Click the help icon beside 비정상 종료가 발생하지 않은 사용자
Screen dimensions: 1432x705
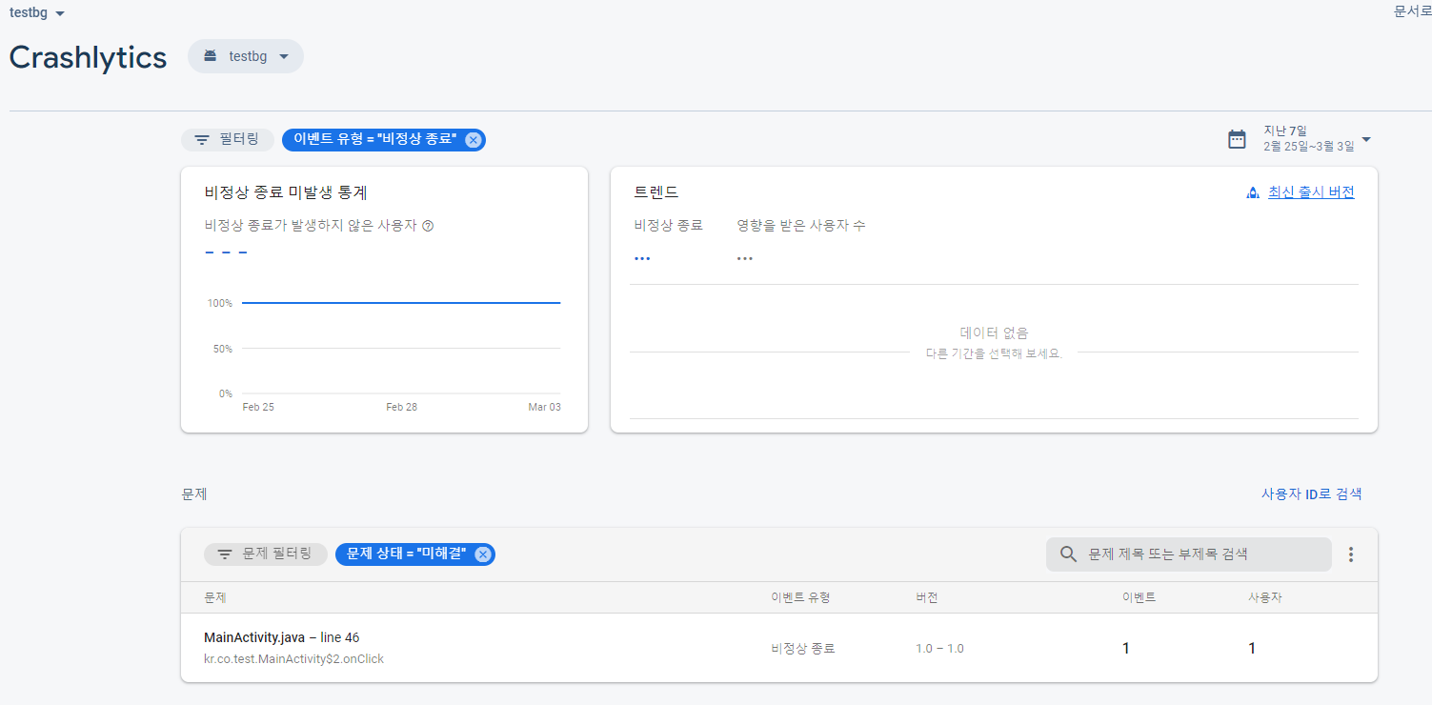(x=428, y=226)
